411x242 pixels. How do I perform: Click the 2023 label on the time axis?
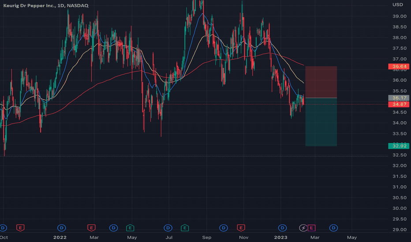pos(281,238)
